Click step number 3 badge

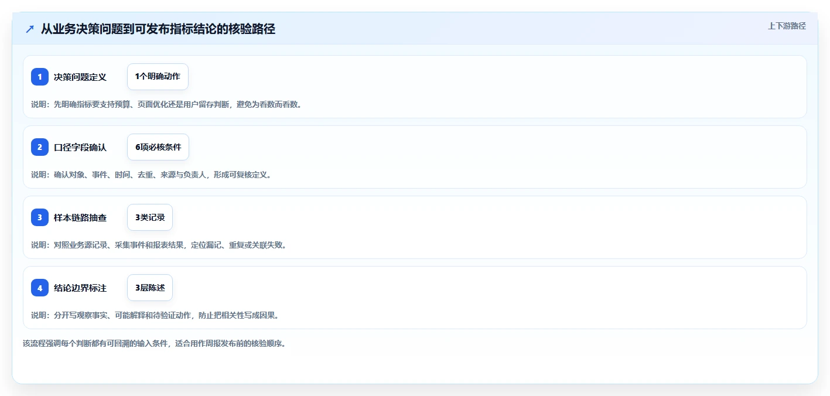tap(40, 217)
